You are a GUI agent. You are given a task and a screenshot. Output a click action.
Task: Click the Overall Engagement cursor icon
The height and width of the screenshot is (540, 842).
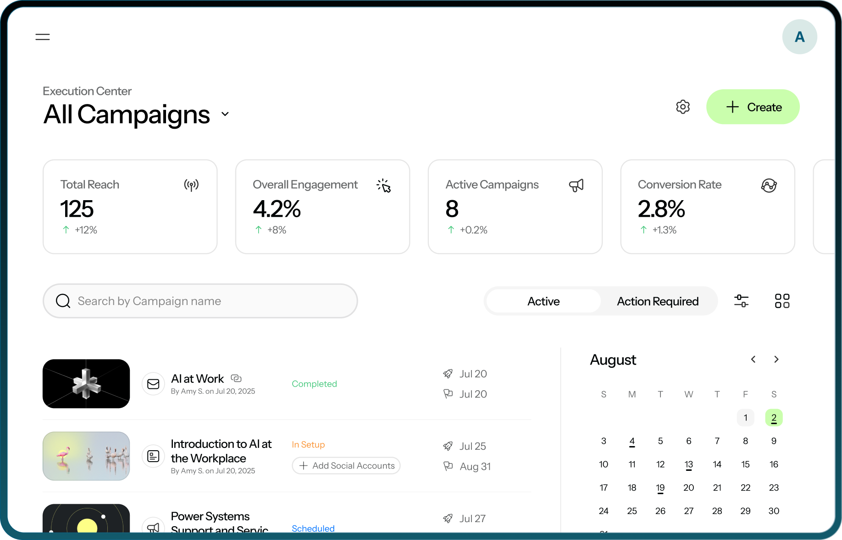pyautogui.click(x=384, y=185)
